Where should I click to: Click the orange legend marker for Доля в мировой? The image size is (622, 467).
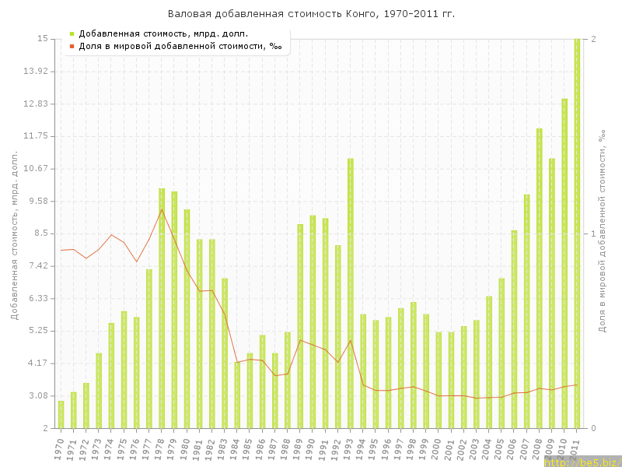(x=72, y=47)
